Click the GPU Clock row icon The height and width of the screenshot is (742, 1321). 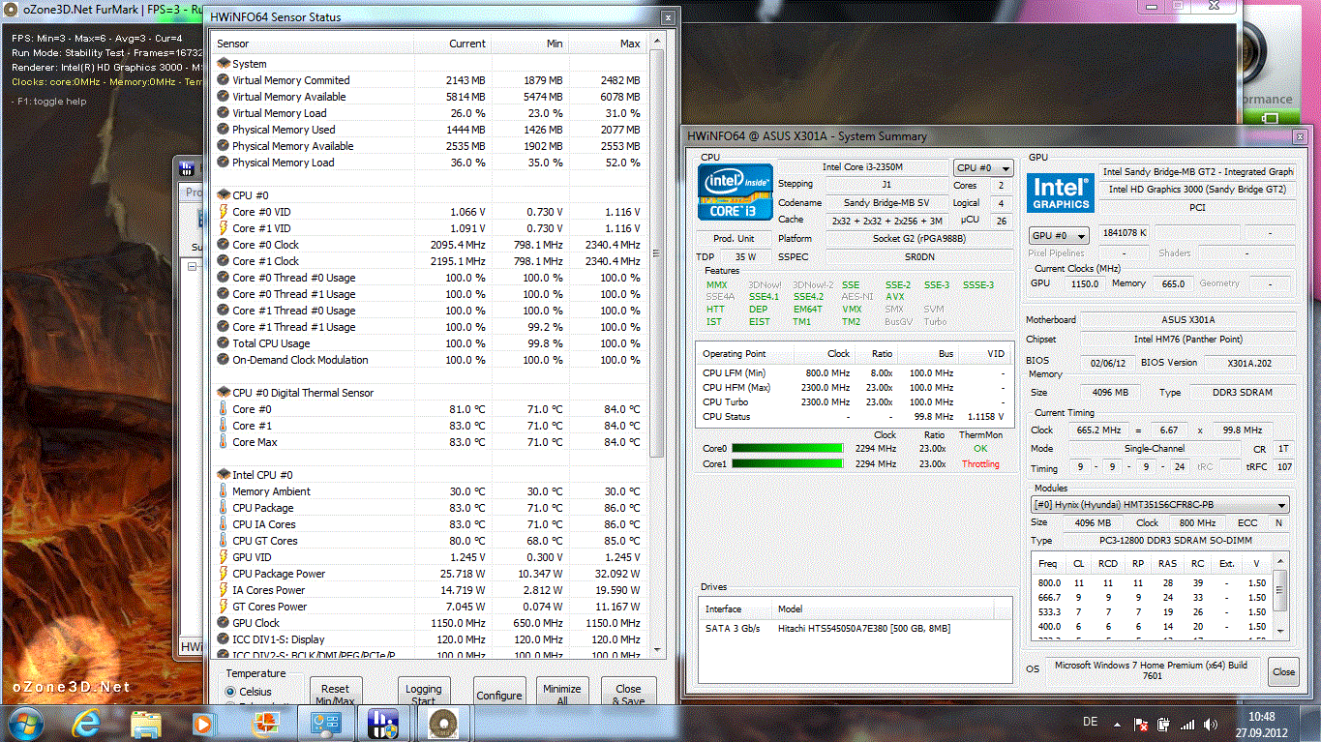coord(224,623)
